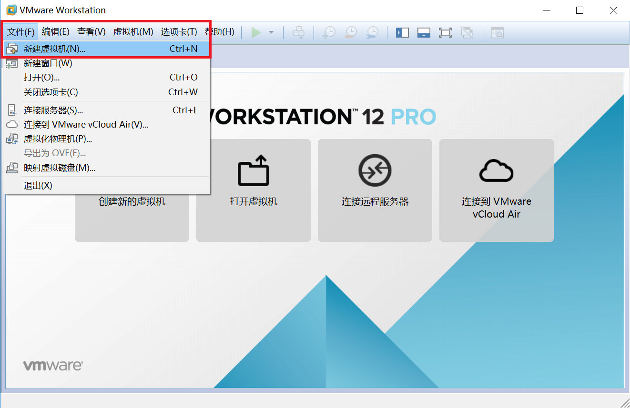Image resolution: width=630 pixels, height=408 pixels.
Task: Click the VMware Workstation title bar app icon
Action: 11,10
